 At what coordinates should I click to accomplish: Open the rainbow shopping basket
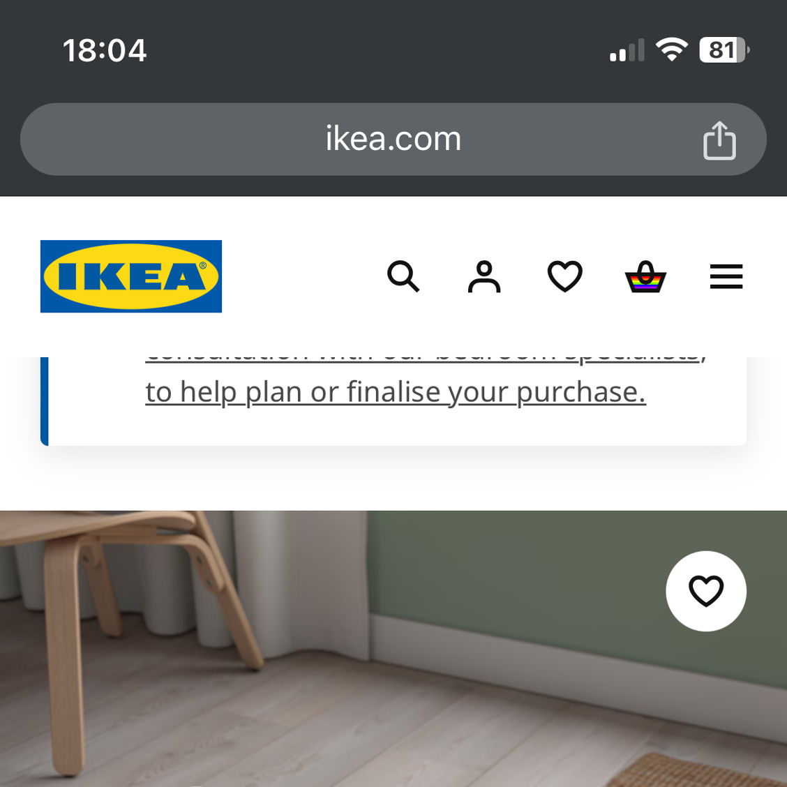pyautogui.click(x=645, y=276)
